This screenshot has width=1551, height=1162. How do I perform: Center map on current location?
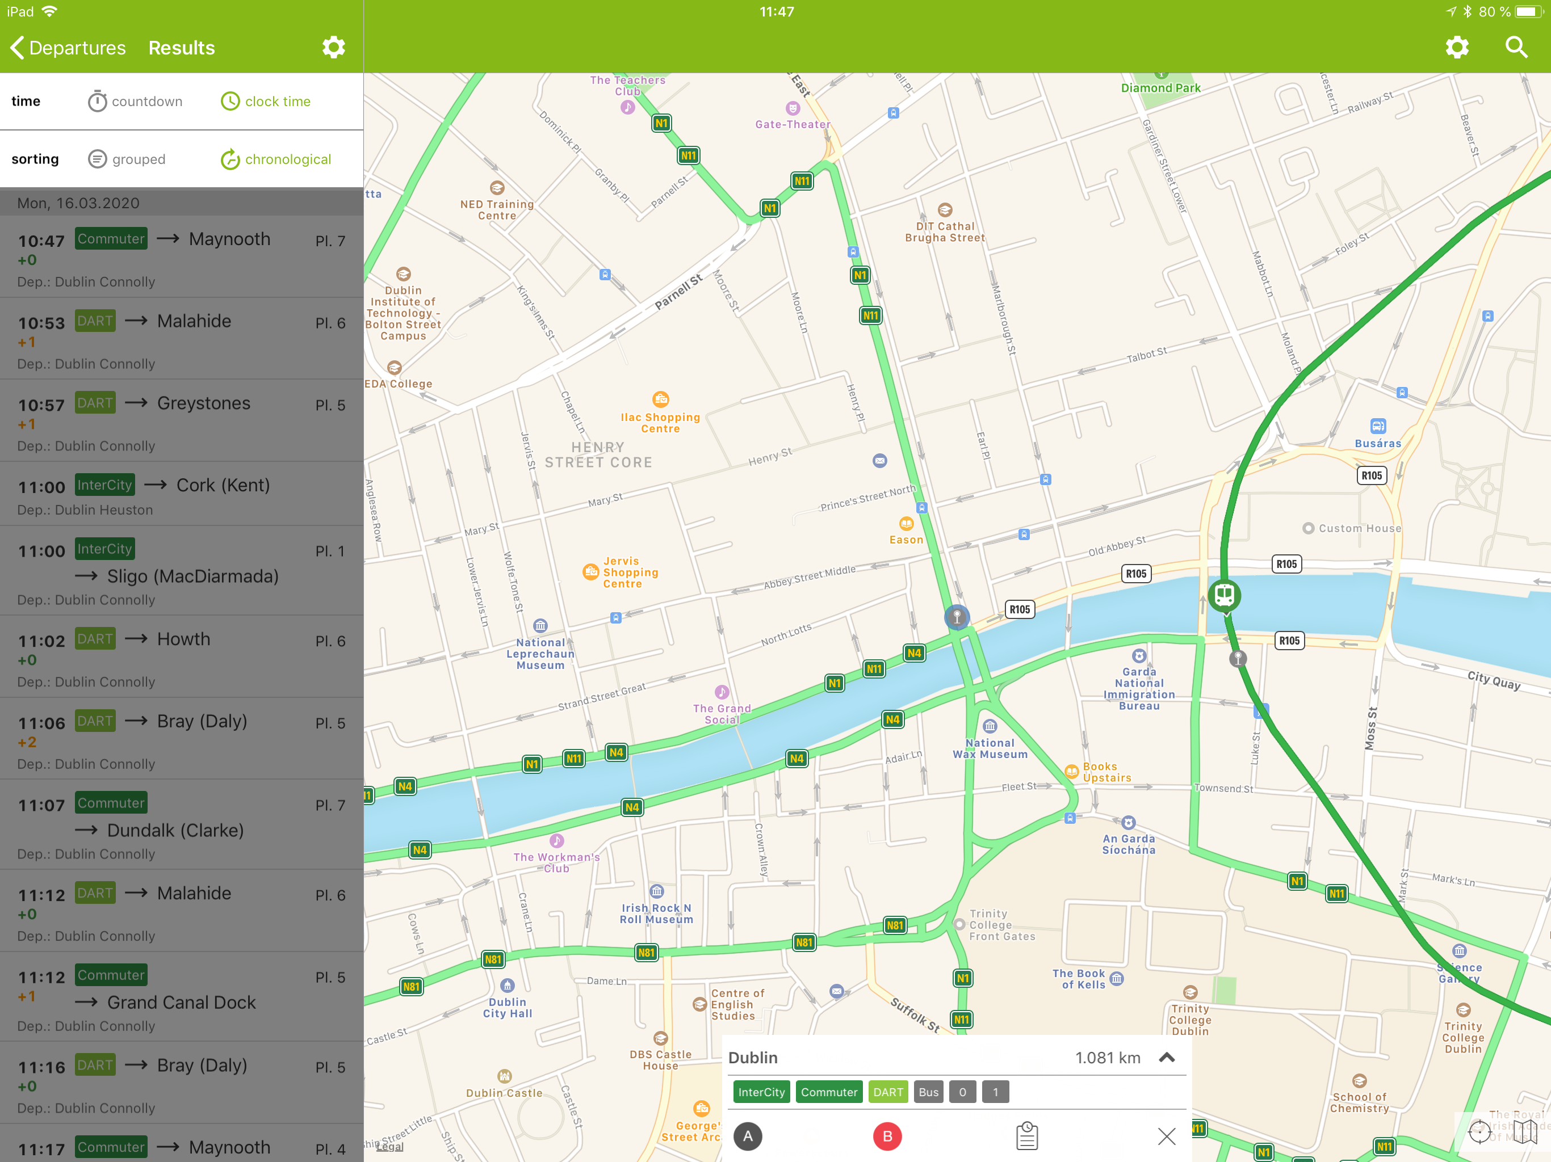[1479, 1131]
